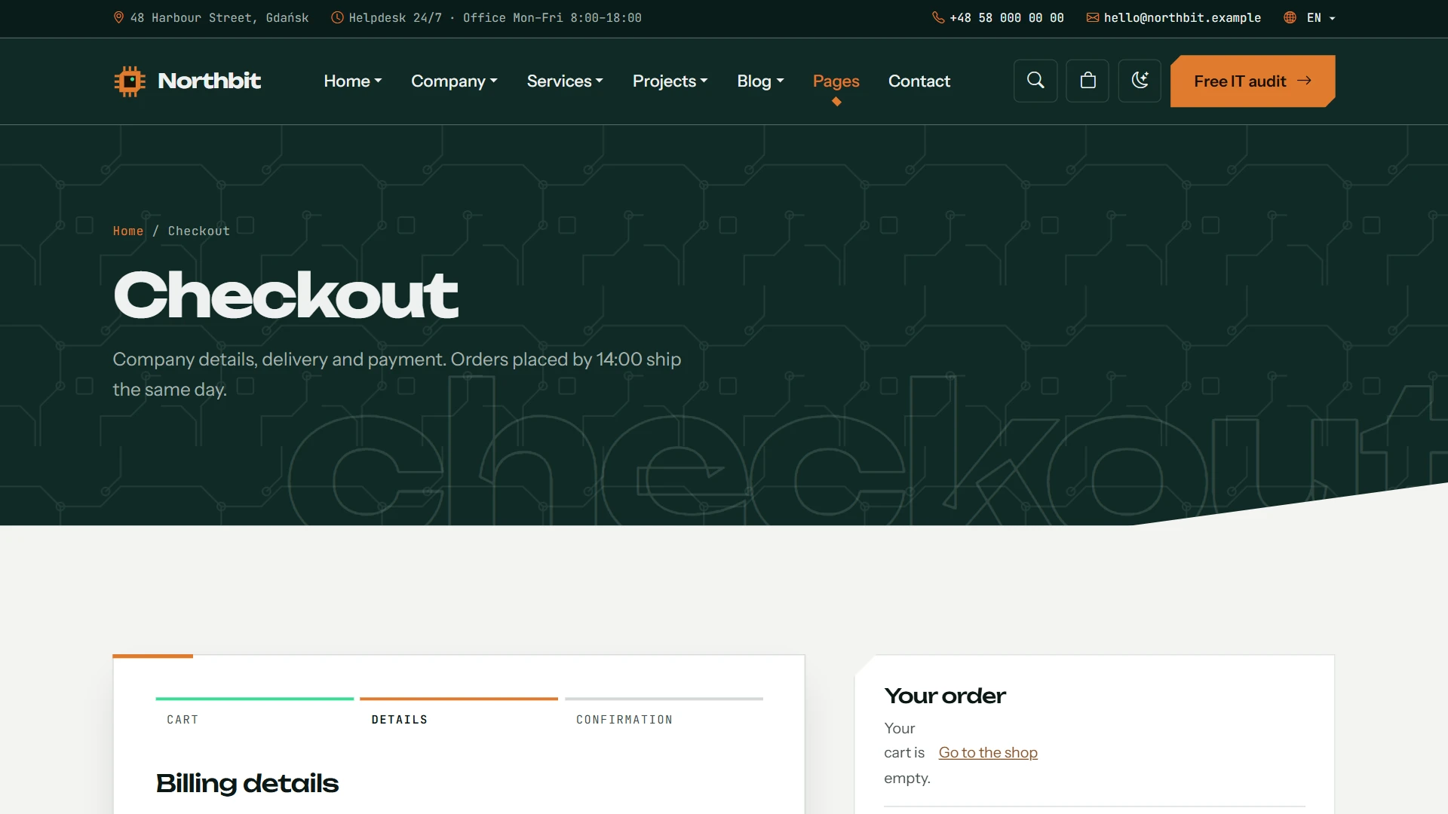Click the 48 Harbour Street, Gdańsk address
Viewport: 1448px width, 814px height.
click(x=219, y=17)
